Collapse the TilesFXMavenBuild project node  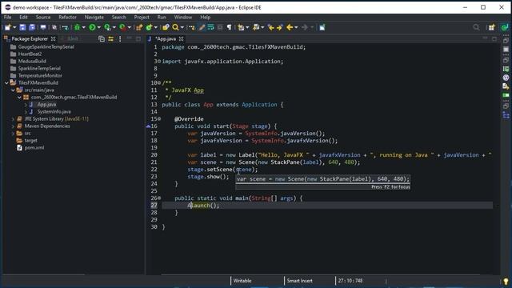tap(6, 83)
